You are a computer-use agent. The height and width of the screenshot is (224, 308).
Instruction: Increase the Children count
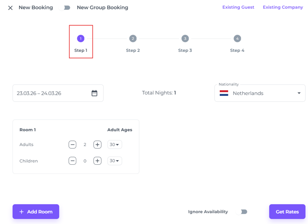tap(97, 161)
